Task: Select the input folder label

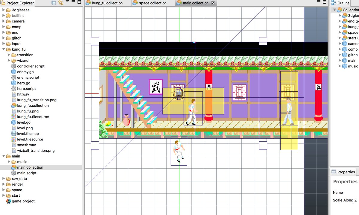Action: (16, 44)
